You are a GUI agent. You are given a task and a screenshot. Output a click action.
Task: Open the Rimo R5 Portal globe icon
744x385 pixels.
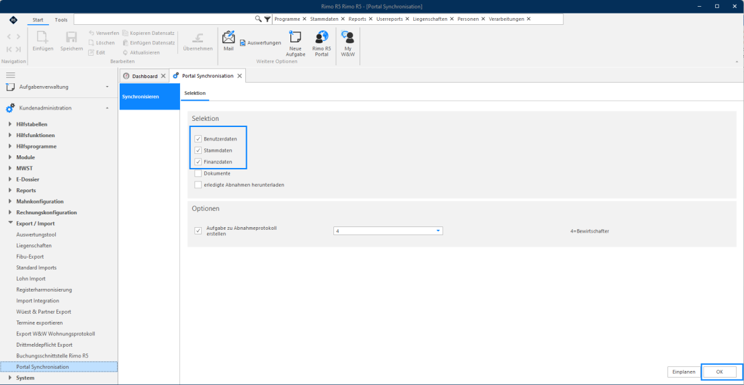[x=321, y=37]
